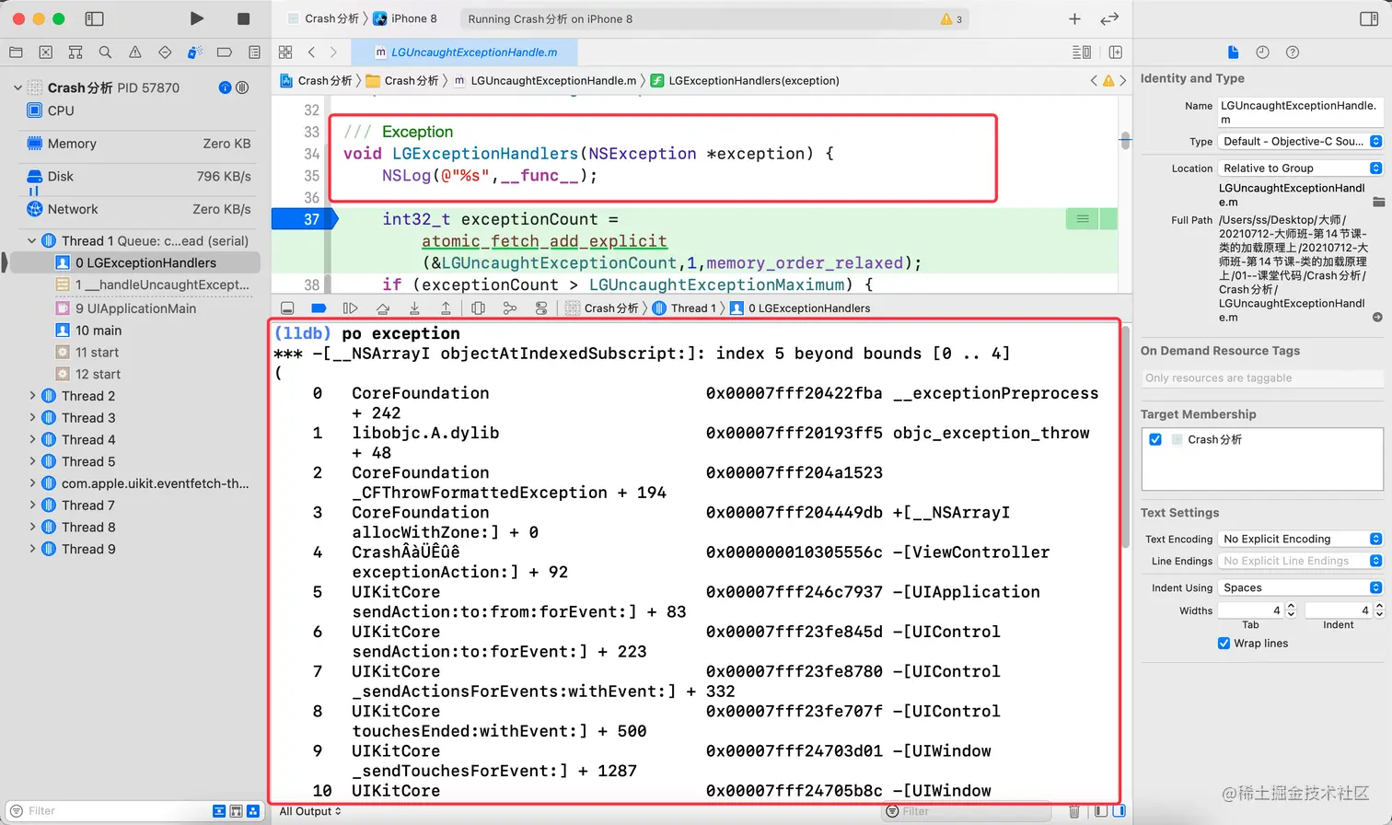
Task: Open the Report navigator
Action: 254,52
